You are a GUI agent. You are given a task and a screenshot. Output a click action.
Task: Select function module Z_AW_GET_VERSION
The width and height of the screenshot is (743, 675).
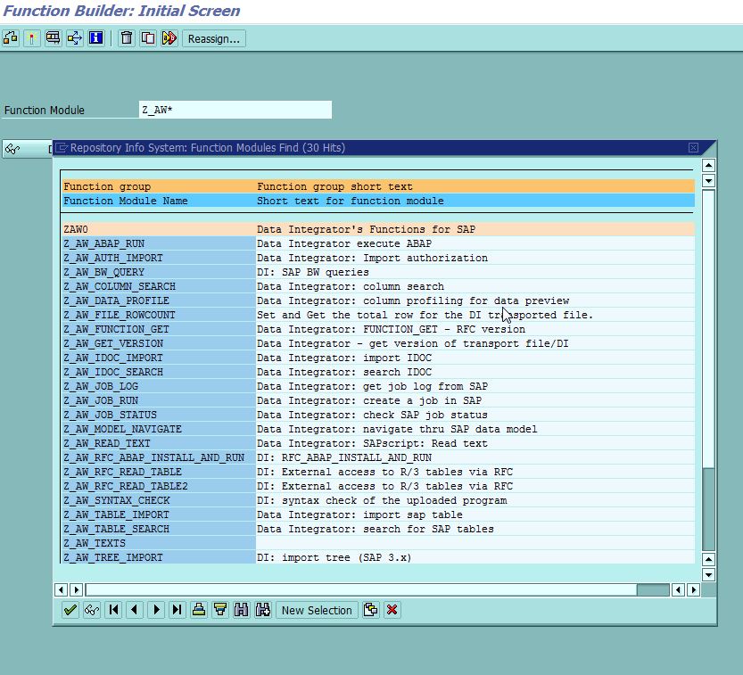tap(378, 343)
